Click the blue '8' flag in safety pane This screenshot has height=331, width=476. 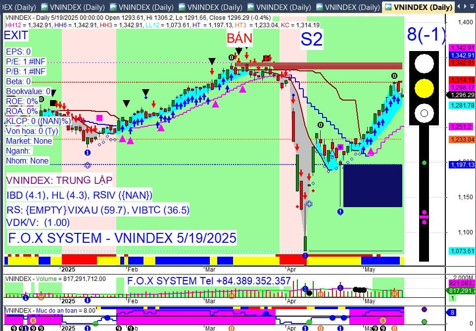451,313
